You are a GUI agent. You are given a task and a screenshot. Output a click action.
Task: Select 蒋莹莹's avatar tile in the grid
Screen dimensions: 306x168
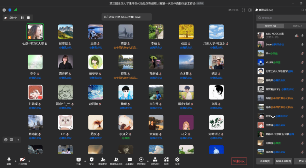pyautogui.click(x=96, y=62)
